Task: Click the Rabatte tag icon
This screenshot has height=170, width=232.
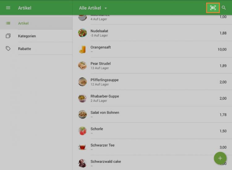Action: click(8, 49)
